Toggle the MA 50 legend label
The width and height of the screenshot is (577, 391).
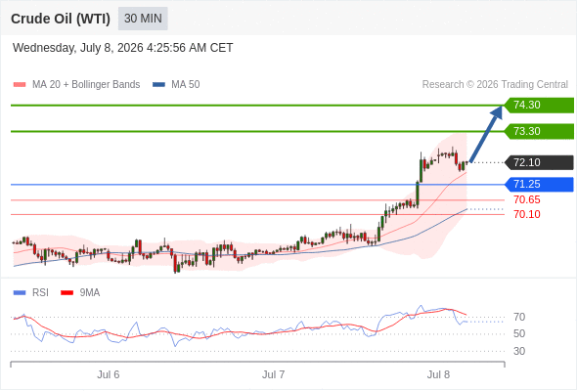pyautogui.click(x=186, y=85)
